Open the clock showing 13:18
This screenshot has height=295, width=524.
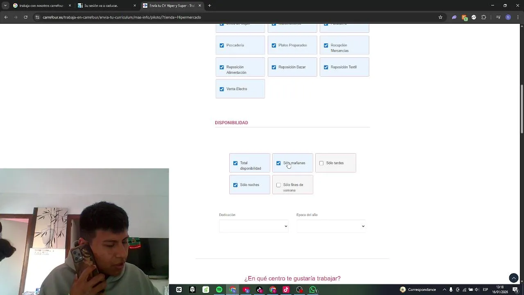point(500,290)
